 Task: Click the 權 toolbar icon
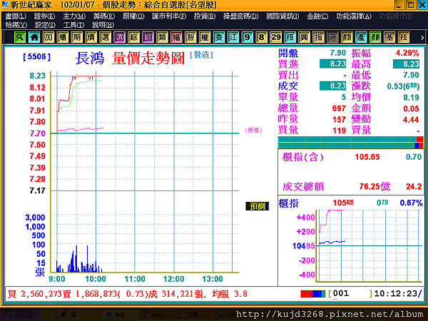205,37
